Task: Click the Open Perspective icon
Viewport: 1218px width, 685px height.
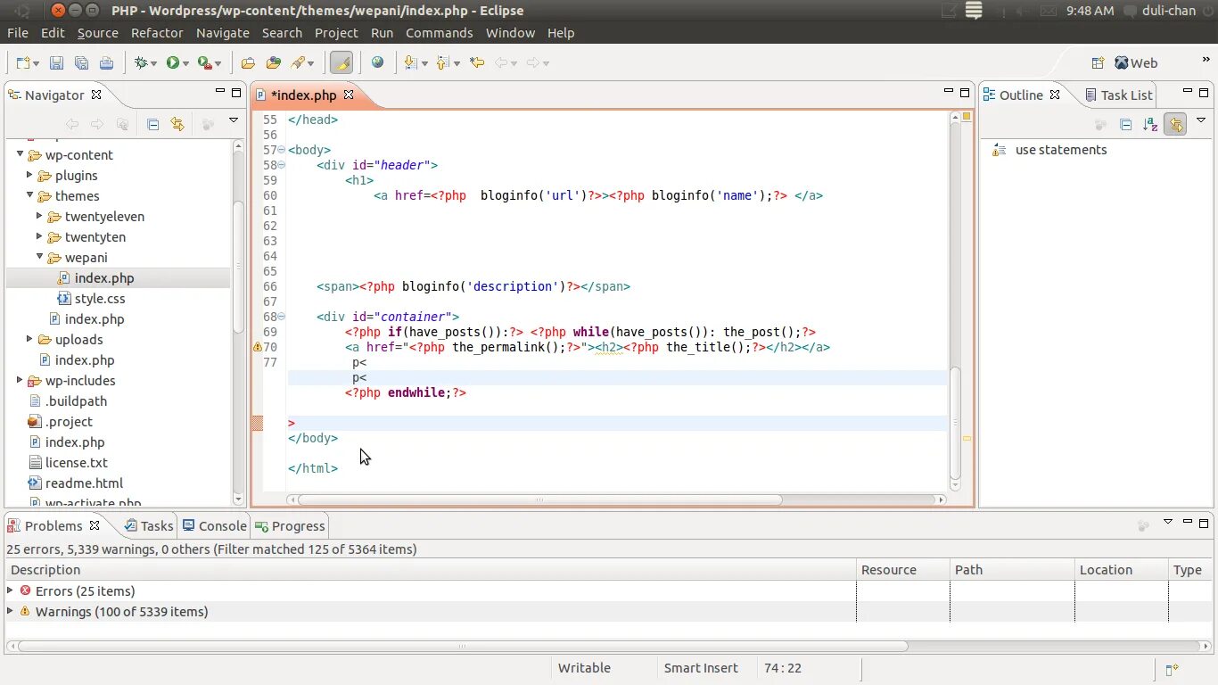Action: [x=1098, y=62]
